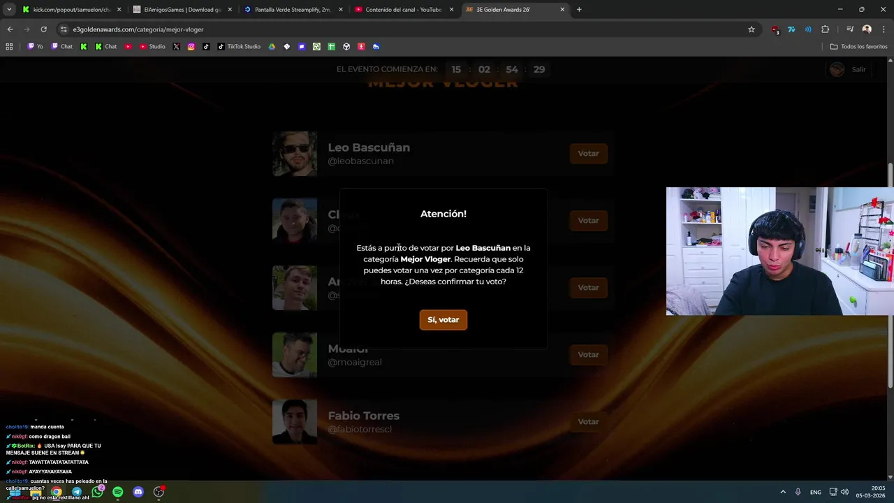Switch to the YouTube 'Contenido del canal' tab
The image size is (894, 503).
[x=403, y=10]
